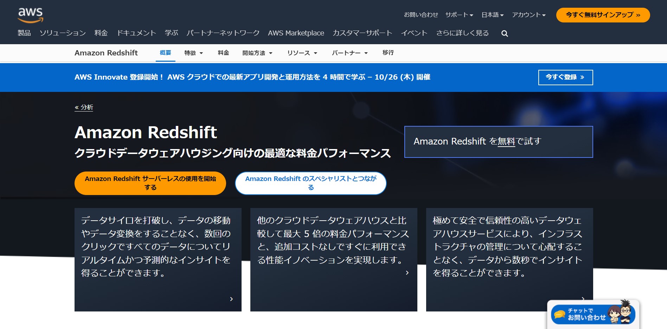Open the カスタマーサポート menu
Viewport: 667px width, 329px height.
(363, 33)
